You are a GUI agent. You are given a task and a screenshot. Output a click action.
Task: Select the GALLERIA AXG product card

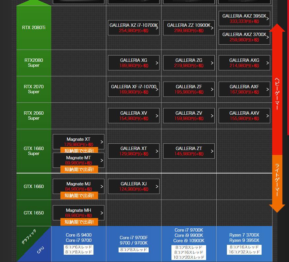tap(244, 63)
